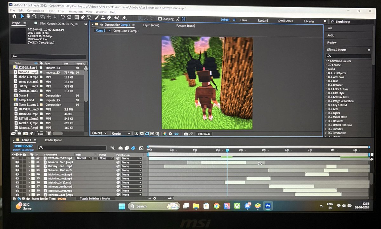This screenshot has width=381, height=229.
Task: Select the Roto Brush tool
Action: [117, 18]
